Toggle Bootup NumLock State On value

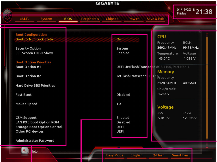pyautogui.click(x=119, y=39)
